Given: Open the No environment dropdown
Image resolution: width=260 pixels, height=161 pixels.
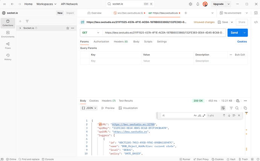Looking at the screenshot, I should tap(234, 13).
